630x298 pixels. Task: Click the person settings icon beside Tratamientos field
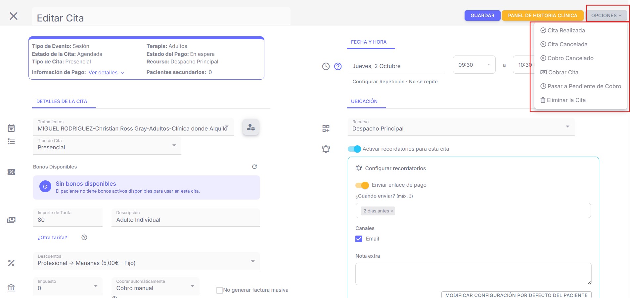point(250,127)
